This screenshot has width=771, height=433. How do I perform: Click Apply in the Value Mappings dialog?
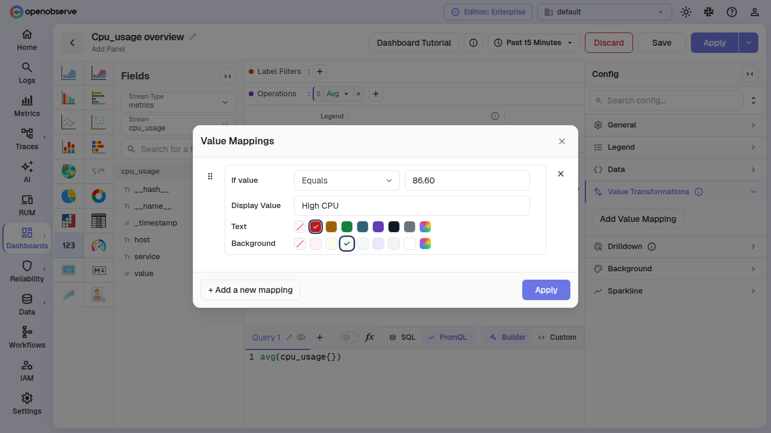point(546,290)
